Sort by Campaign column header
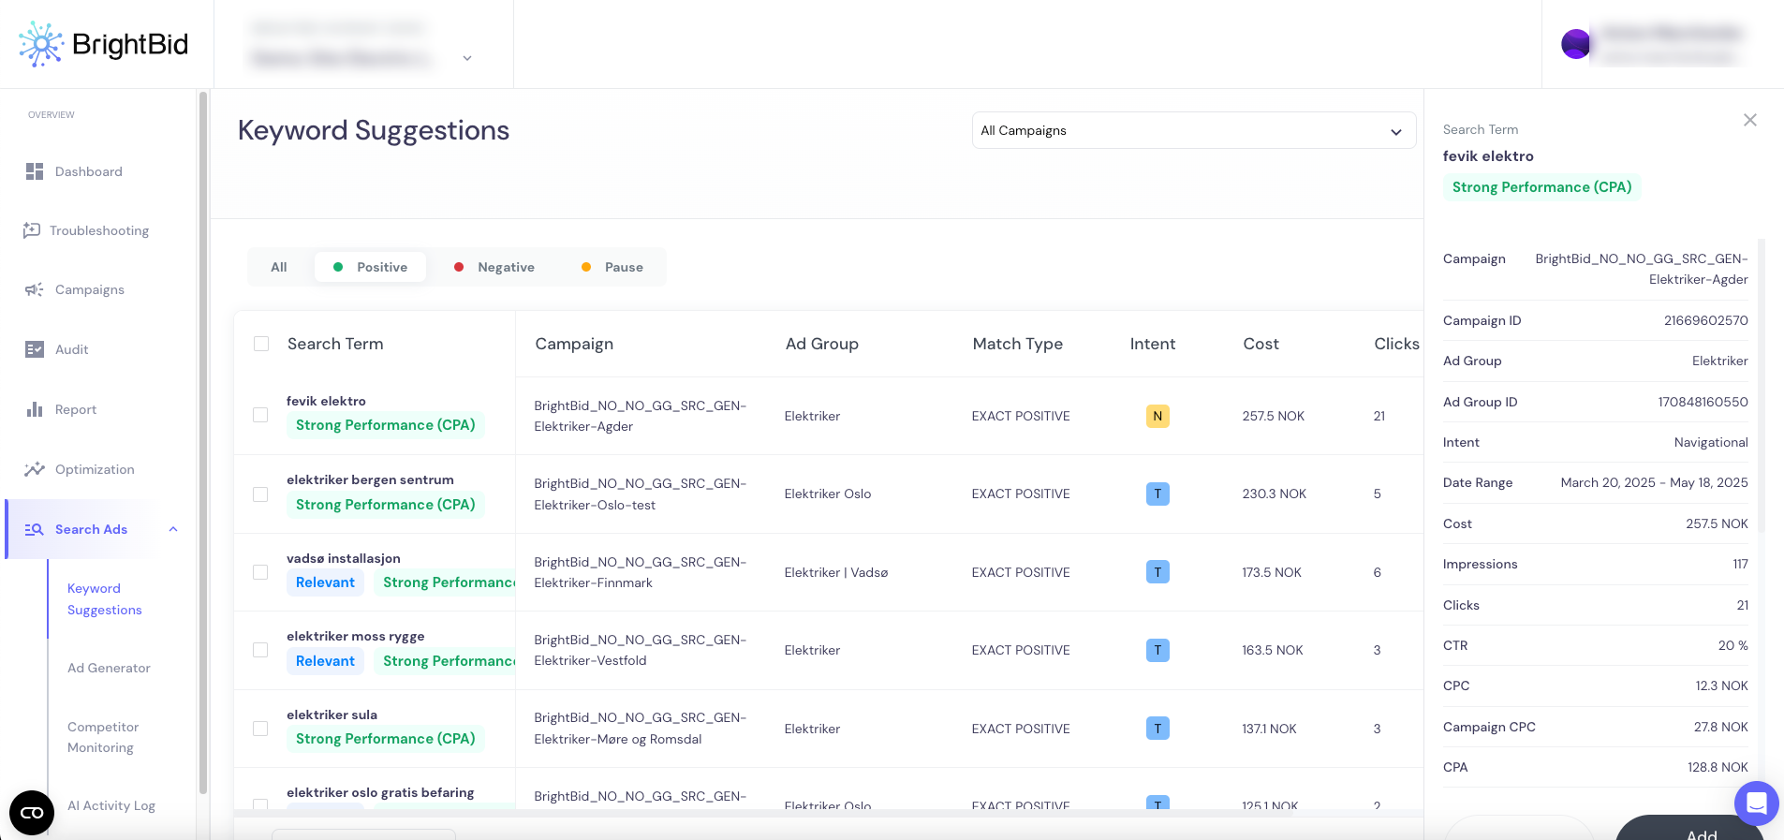Image resolution: width=1784 pixels, height=840 pixels. (574, 344)
